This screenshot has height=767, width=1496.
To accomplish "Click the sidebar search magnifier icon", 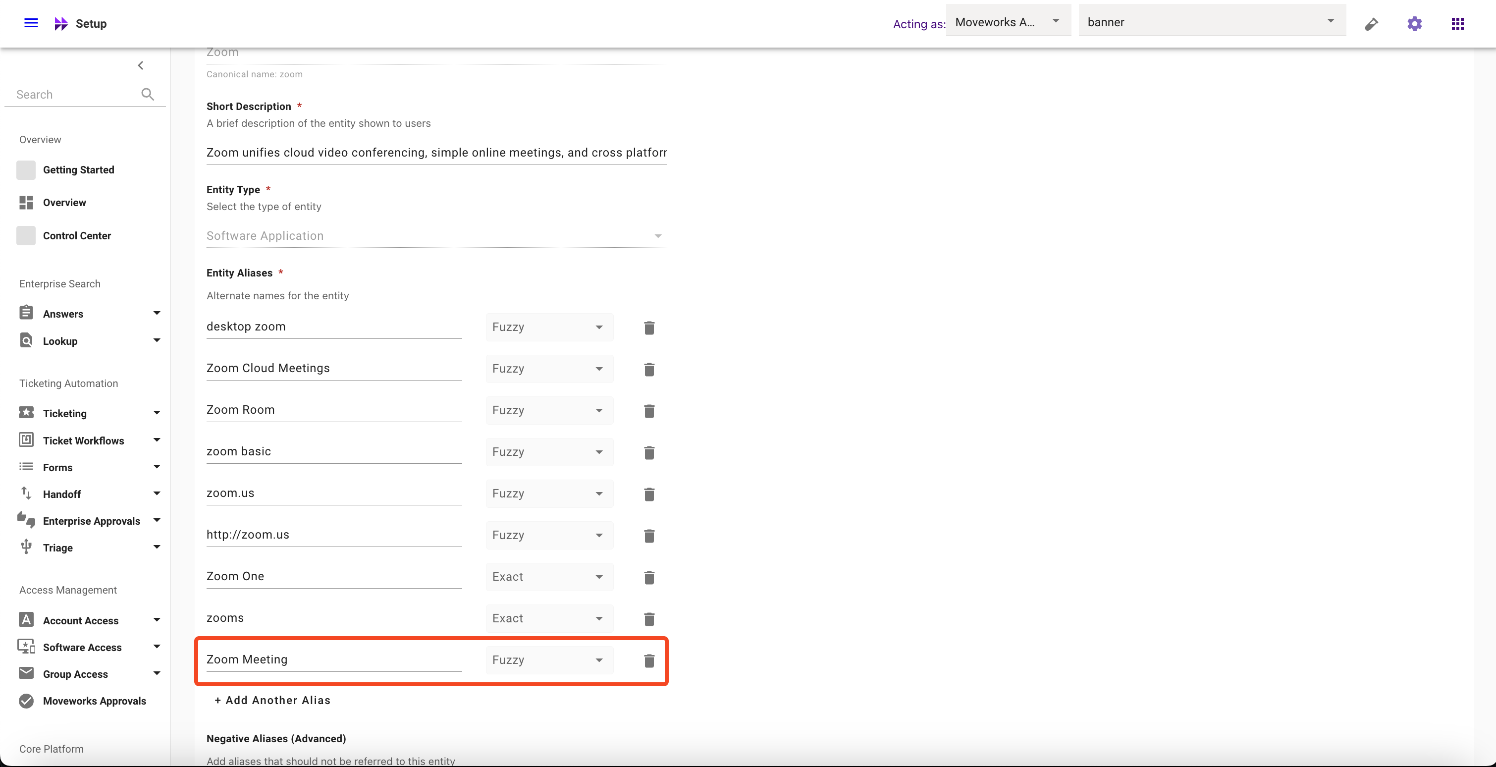I will click(148, 94).
